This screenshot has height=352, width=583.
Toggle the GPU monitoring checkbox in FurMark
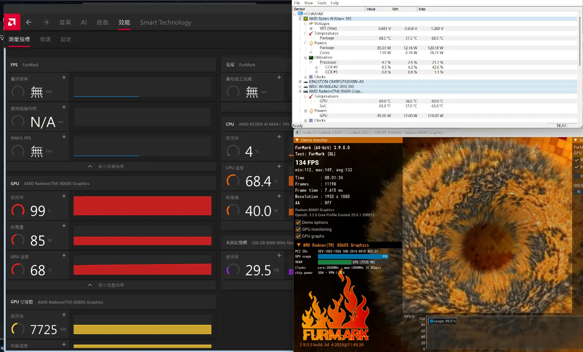click(x=298, y=229)
